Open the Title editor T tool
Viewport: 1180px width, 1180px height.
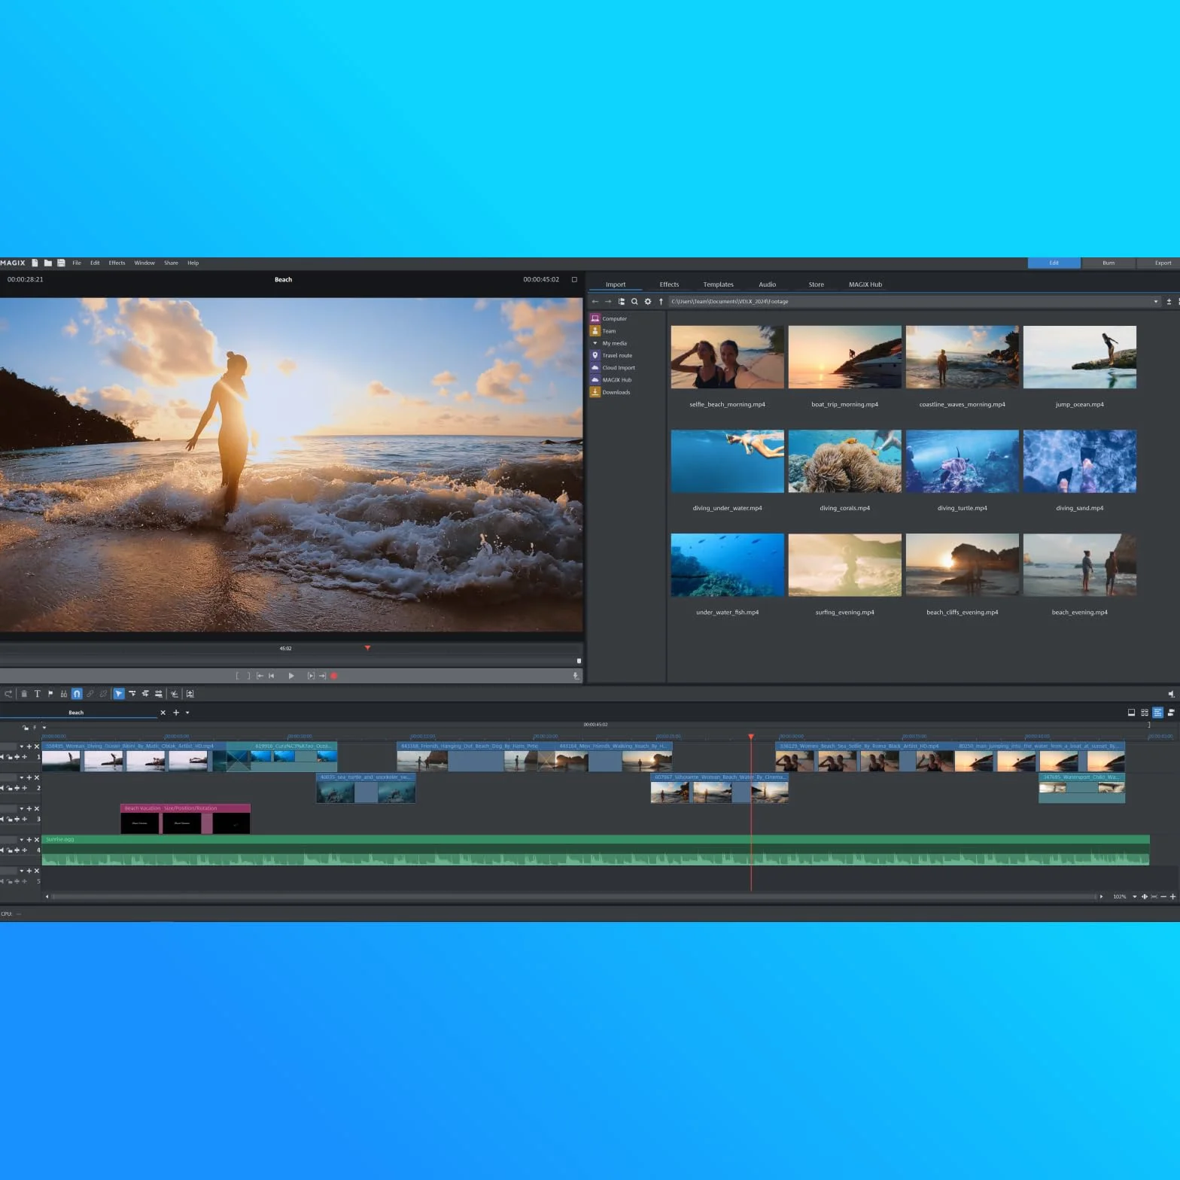pos(37,694)
